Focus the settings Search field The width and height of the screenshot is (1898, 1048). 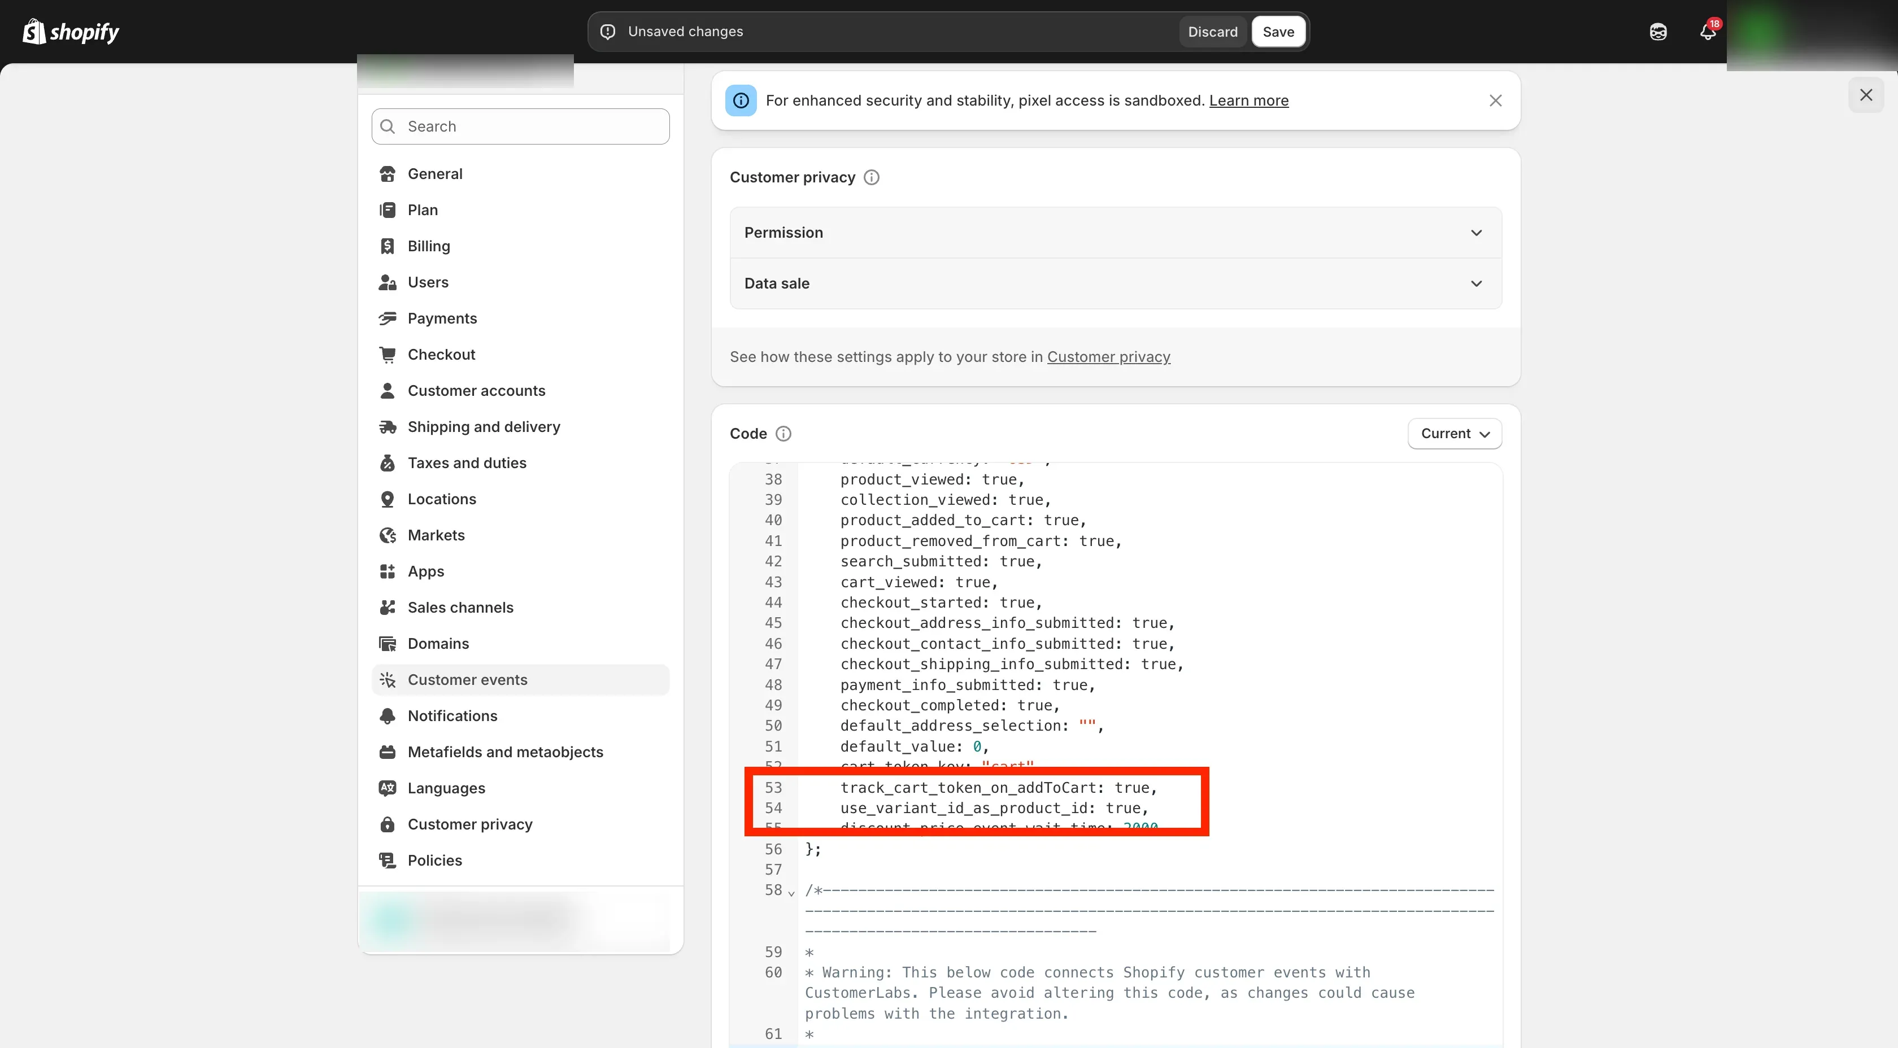click(x=520, y=126)
